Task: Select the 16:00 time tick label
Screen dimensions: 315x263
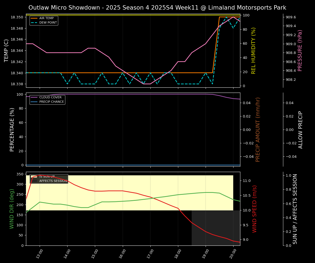Action: (122, 254)
